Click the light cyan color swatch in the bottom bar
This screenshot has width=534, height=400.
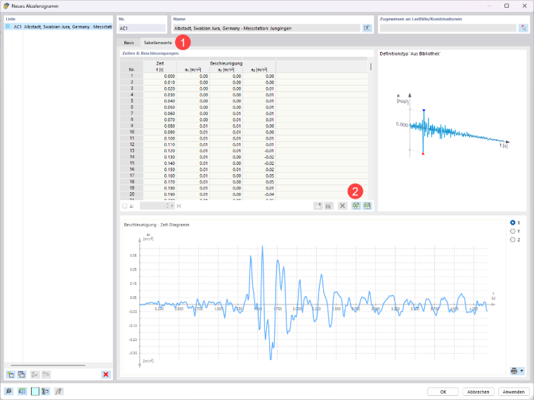click(35, 391)
